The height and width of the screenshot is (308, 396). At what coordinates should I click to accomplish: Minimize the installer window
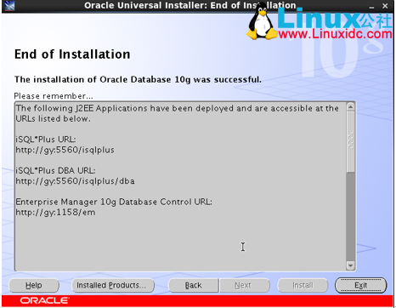372,6
